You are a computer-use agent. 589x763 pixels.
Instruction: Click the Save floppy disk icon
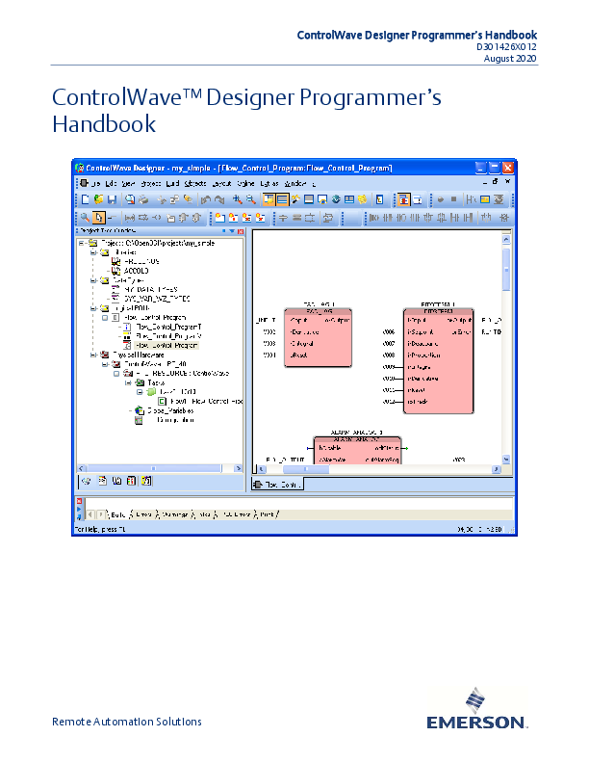112,199
